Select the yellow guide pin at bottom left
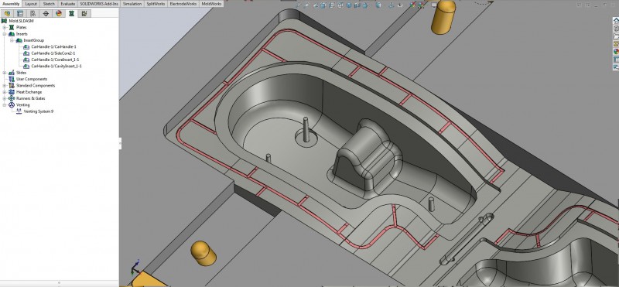619x287 pixels. (203, 253)
